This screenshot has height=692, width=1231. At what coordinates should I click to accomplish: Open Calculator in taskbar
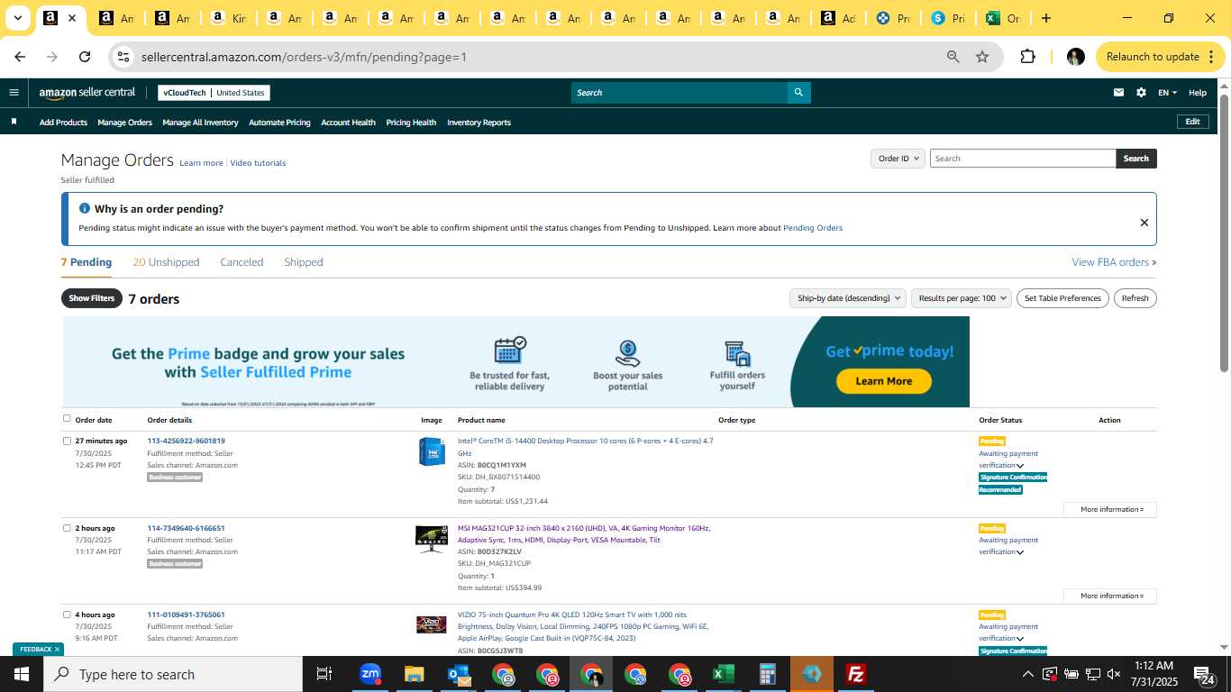tap(767, 674)
